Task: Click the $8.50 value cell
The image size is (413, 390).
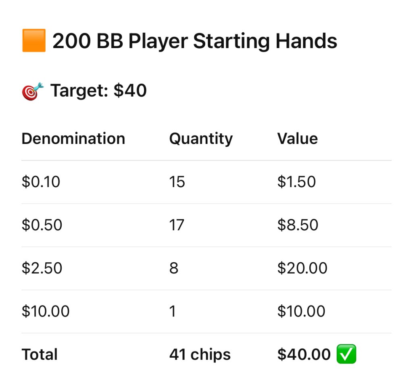Action: (x=298, y=225)
